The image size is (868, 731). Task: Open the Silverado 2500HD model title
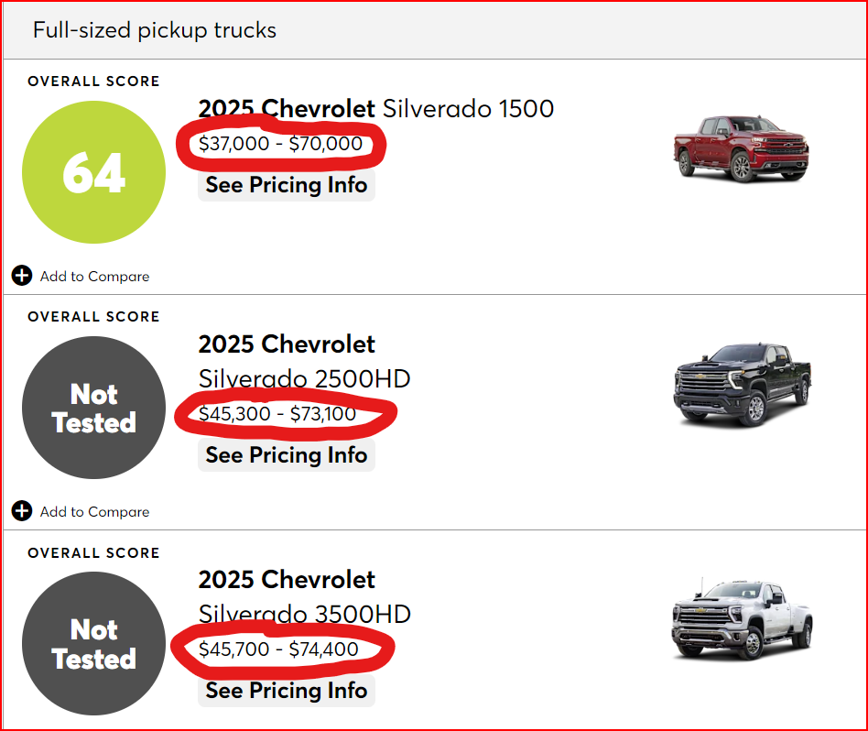click(x=304, y=378)
